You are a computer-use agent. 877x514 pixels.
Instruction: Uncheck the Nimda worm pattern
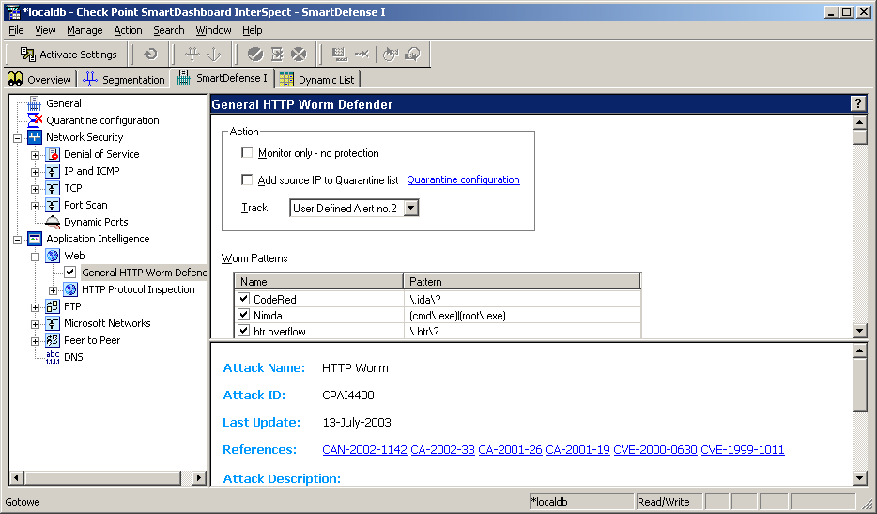[x=244, y=315]
